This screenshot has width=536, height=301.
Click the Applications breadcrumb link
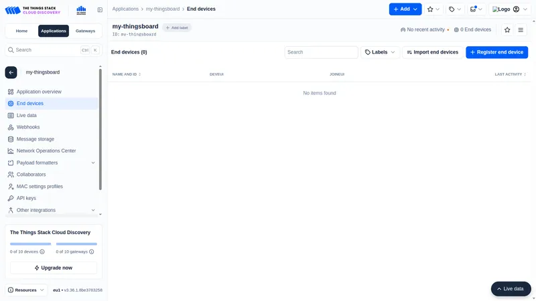(125, 9)
